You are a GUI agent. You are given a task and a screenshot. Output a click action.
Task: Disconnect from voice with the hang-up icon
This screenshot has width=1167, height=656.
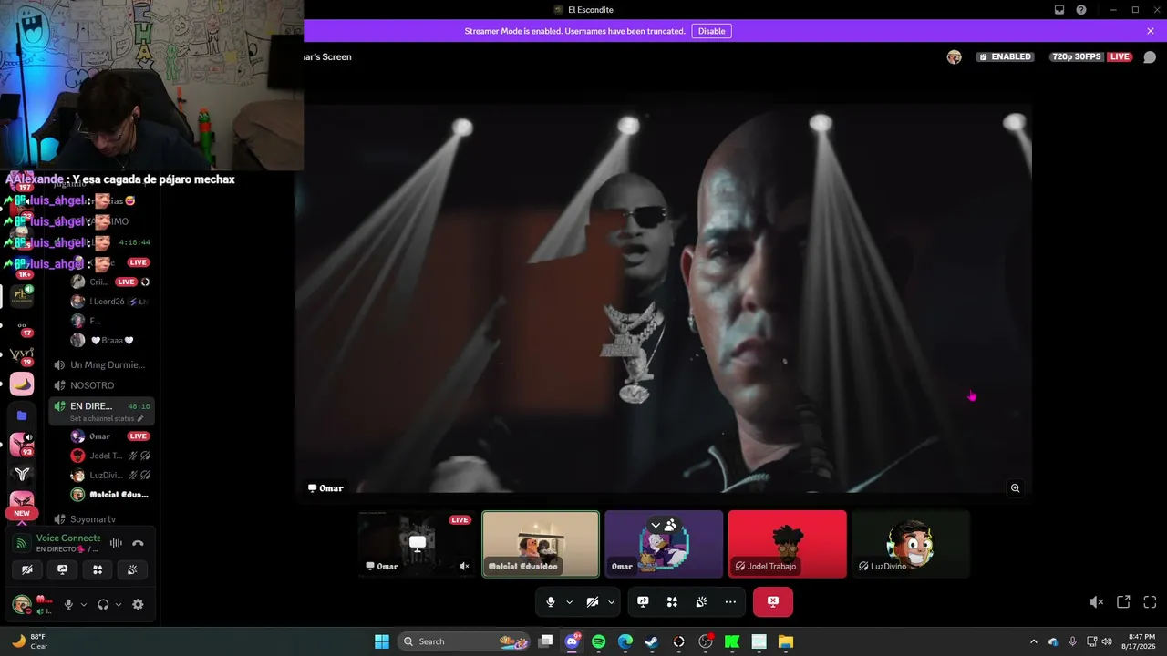pos(138,543)
